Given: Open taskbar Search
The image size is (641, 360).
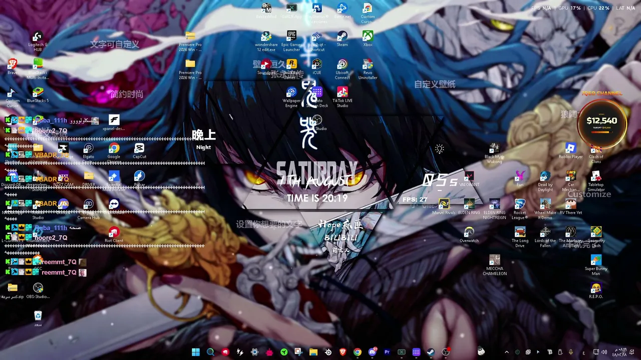Looking at the screenshot, I should coord(210,352).
